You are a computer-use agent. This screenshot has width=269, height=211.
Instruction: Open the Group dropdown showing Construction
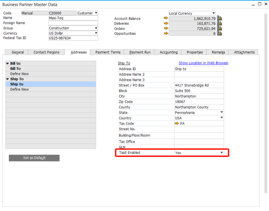pos(96,28)
